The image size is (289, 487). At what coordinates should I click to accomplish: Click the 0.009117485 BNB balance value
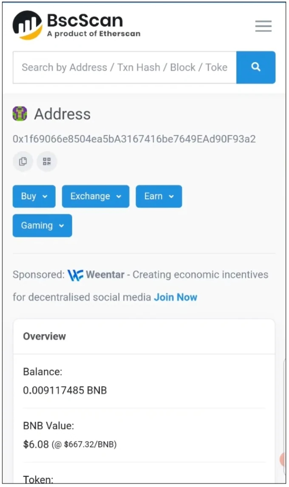coord(65,390)
